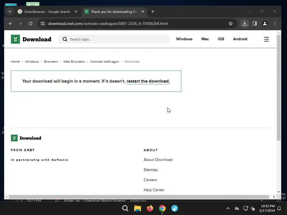The image size is (287, 215).
Task: Click horizontal scrollbar thumb at page bottom
Action: [x=139, y=197]
